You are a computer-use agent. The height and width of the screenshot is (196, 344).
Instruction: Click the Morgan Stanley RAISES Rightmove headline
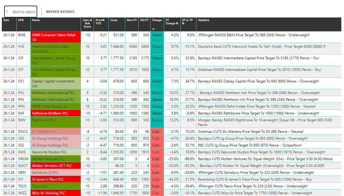265,122
